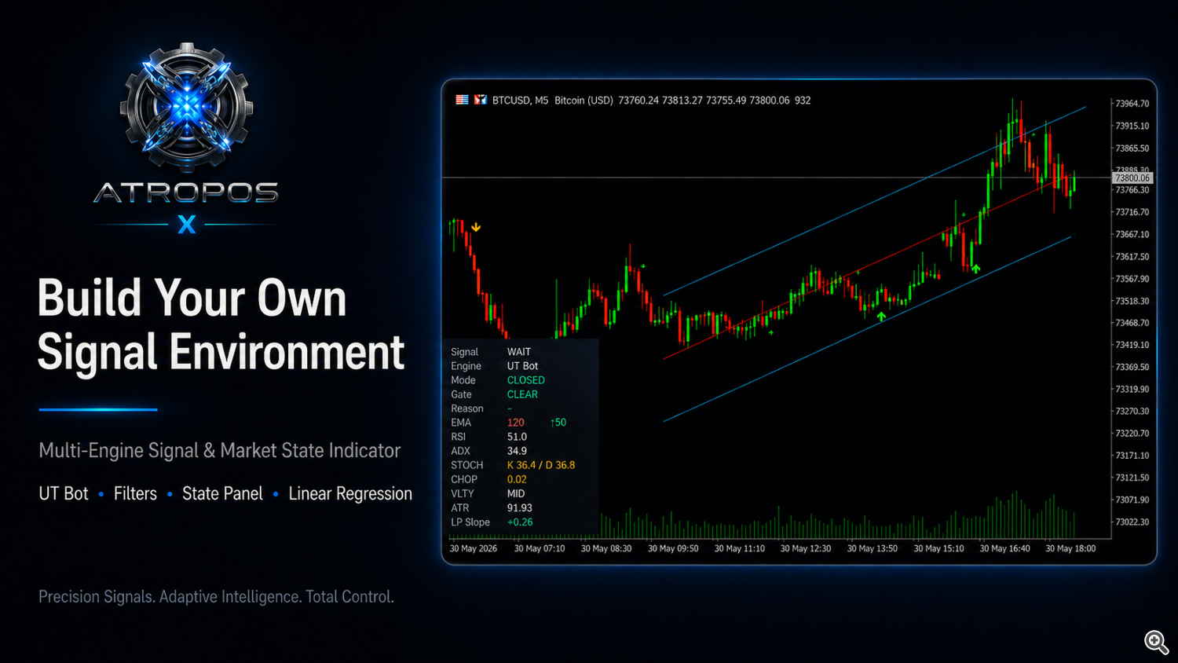Click the time axis label 30 May 07:10
Image resolution: width=1178 pixels, height=663 pixels.
point(540,548)
